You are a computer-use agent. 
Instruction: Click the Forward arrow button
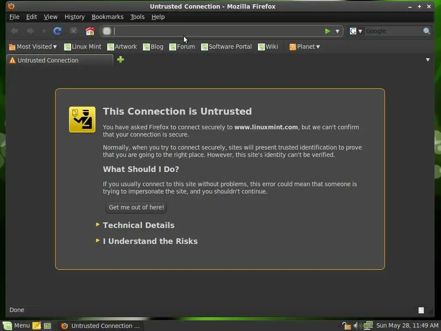[x=30, y=31]
